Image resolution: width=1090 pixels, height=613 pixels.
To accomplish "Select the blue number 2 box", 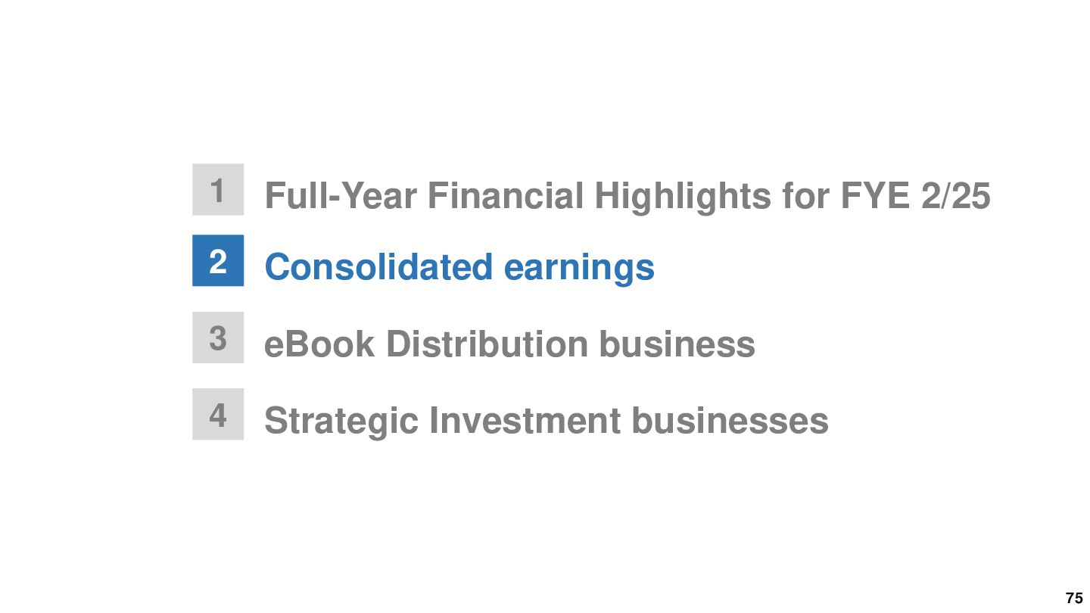I will point(218,260).
